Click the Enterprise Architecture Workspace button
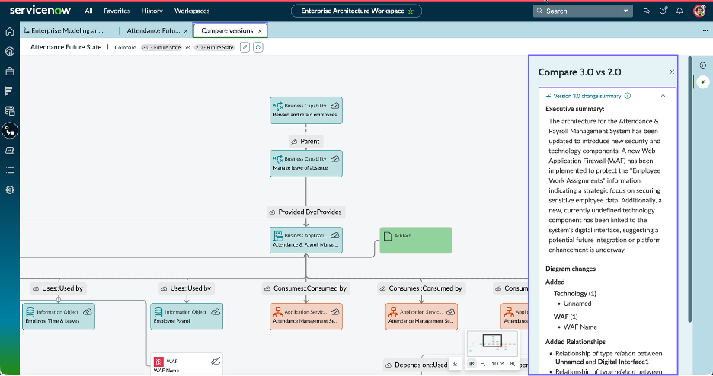Viewport: 713px width, 376px height. pyautogui.click(x=356, y=11)
